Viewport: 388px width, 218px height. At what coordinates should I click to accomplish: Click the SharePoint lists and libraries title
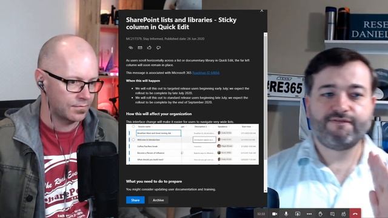[x=181, y=23]
